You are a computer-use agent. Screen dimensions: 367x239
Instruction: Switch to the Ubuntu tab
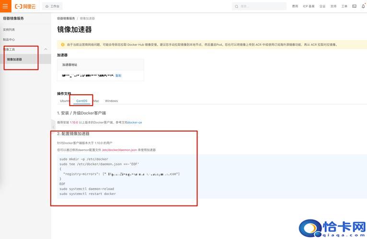click(x=65, y=101)
